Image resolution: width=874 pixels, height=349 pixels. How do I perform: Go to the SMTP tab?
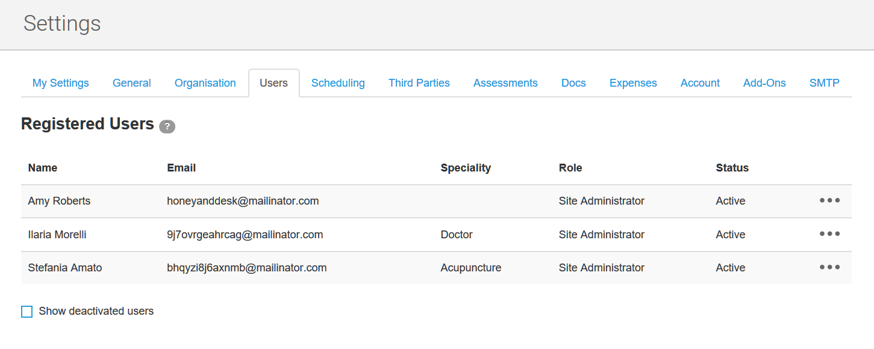[x=824, y=83]
